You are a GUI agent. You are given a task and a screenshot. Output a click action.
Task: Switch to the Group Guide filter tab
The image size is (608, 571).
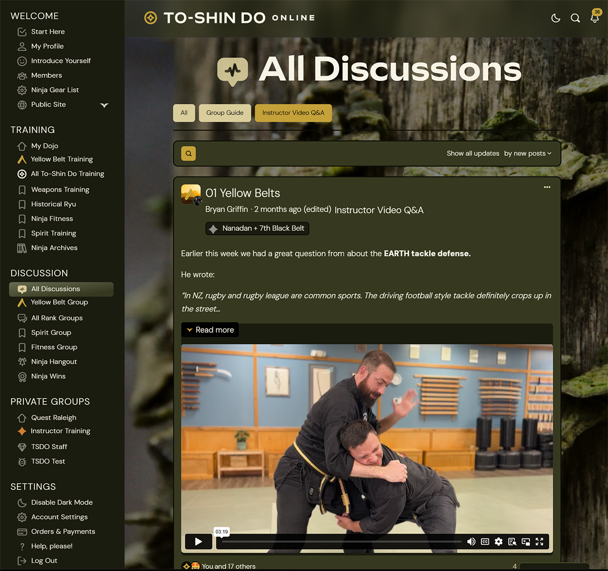224,112
